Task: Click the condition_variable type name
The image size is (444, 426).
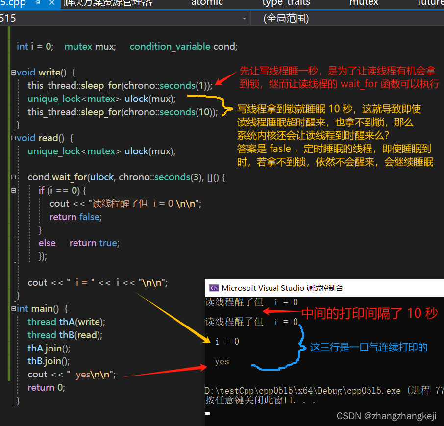Action: (170, 46)
